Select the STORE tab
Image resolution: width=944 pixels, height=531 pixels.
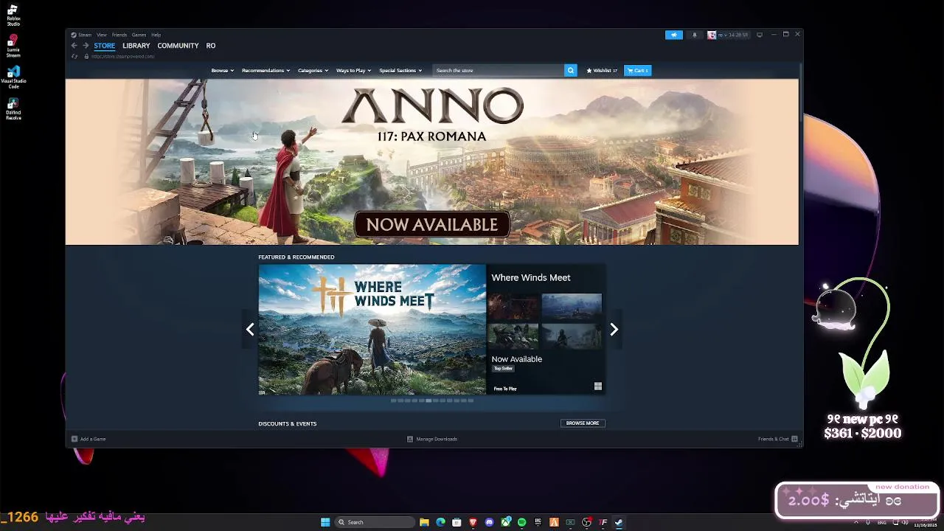coord(105,46)
